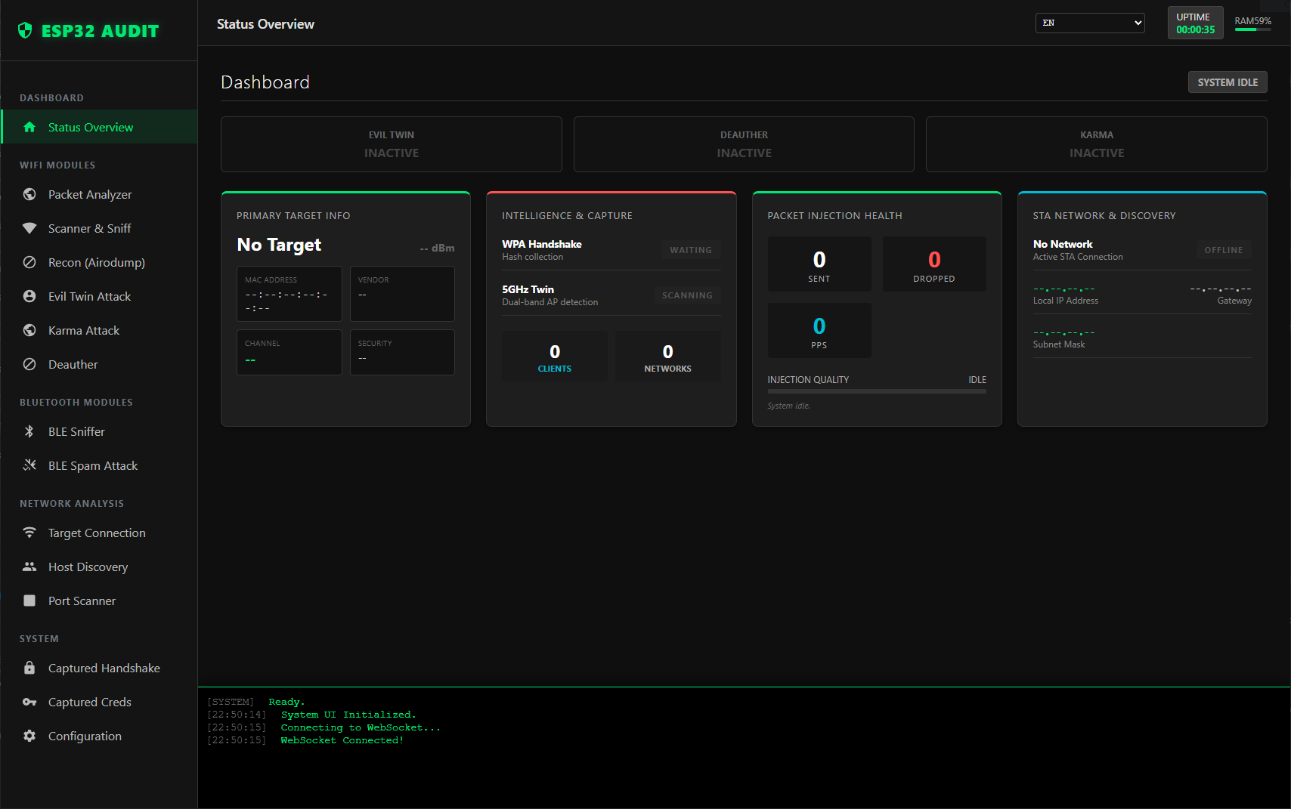Click the UPTIME counter box
This screenshot has width=1291, height=809.
pos(1196,23)
